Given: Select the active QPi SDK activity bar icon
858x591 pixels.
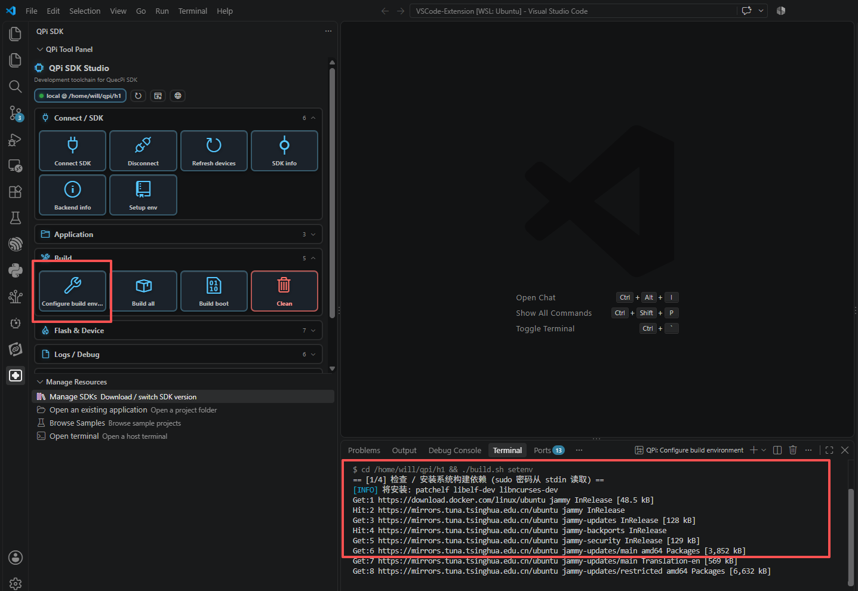Looking at the screenshot, I should (16, 375).
